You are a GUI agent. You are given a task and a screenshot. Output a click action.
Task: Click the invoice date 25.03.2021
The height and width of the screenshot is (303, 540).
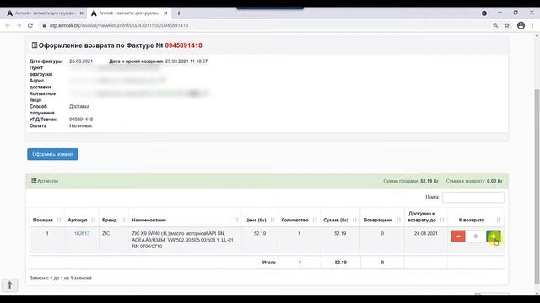(x=81, y=61)
